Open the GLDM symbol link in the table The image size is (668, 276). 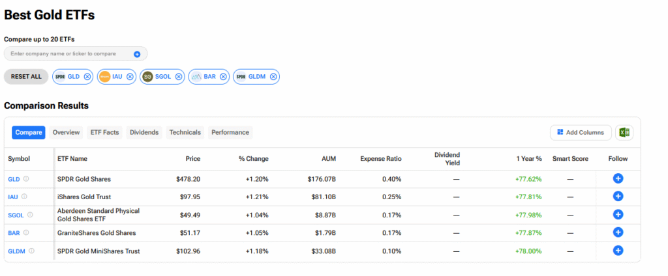pyautogui.click(x=17, y=251)
